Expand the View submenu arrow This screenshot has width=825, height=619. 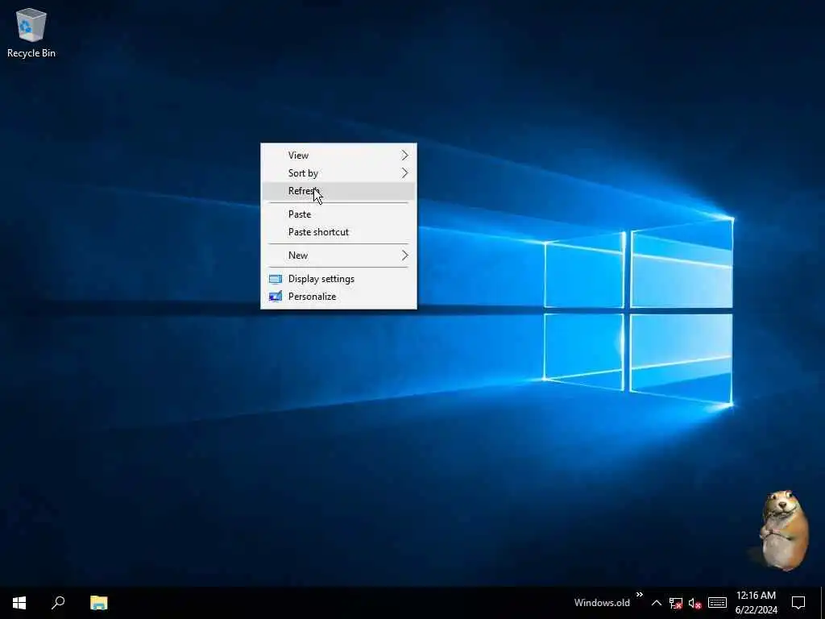pyautogui.click(x=404, y=156)
